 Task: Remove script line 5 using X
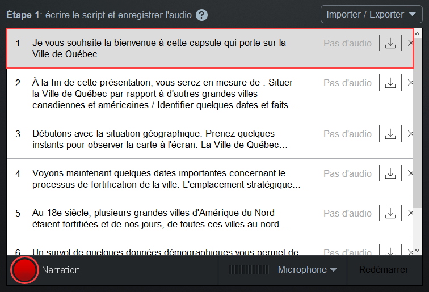tap(410, 213)
